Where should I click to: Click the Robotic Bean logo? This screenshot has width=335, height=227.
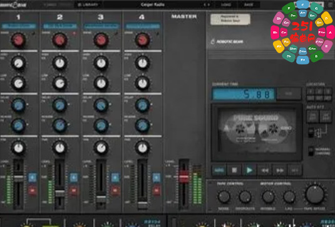click(227, 42)
